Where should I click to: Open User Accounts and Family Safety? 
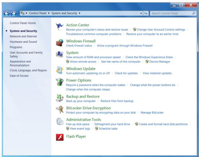(x=26, y=54)
